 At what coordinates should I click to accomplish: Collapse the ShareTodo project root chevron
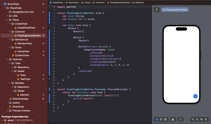point(2,4)
